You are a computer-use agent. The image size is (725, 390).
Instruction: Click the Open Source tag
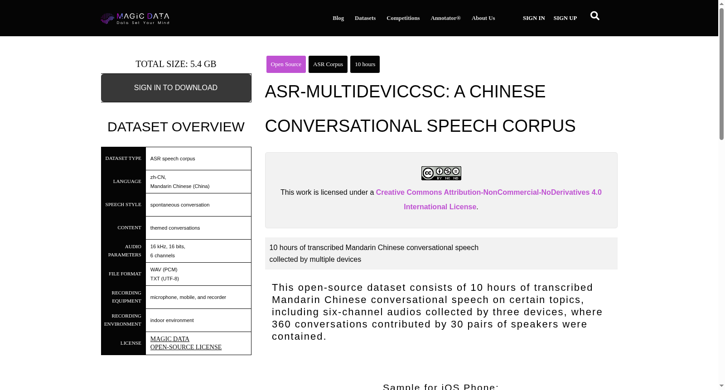(x=286, y=64)
